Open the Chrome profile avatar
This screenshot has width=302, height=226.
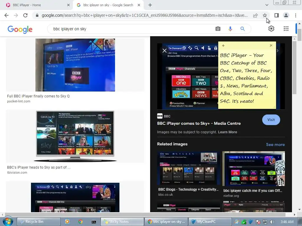[x=286, y=15]
